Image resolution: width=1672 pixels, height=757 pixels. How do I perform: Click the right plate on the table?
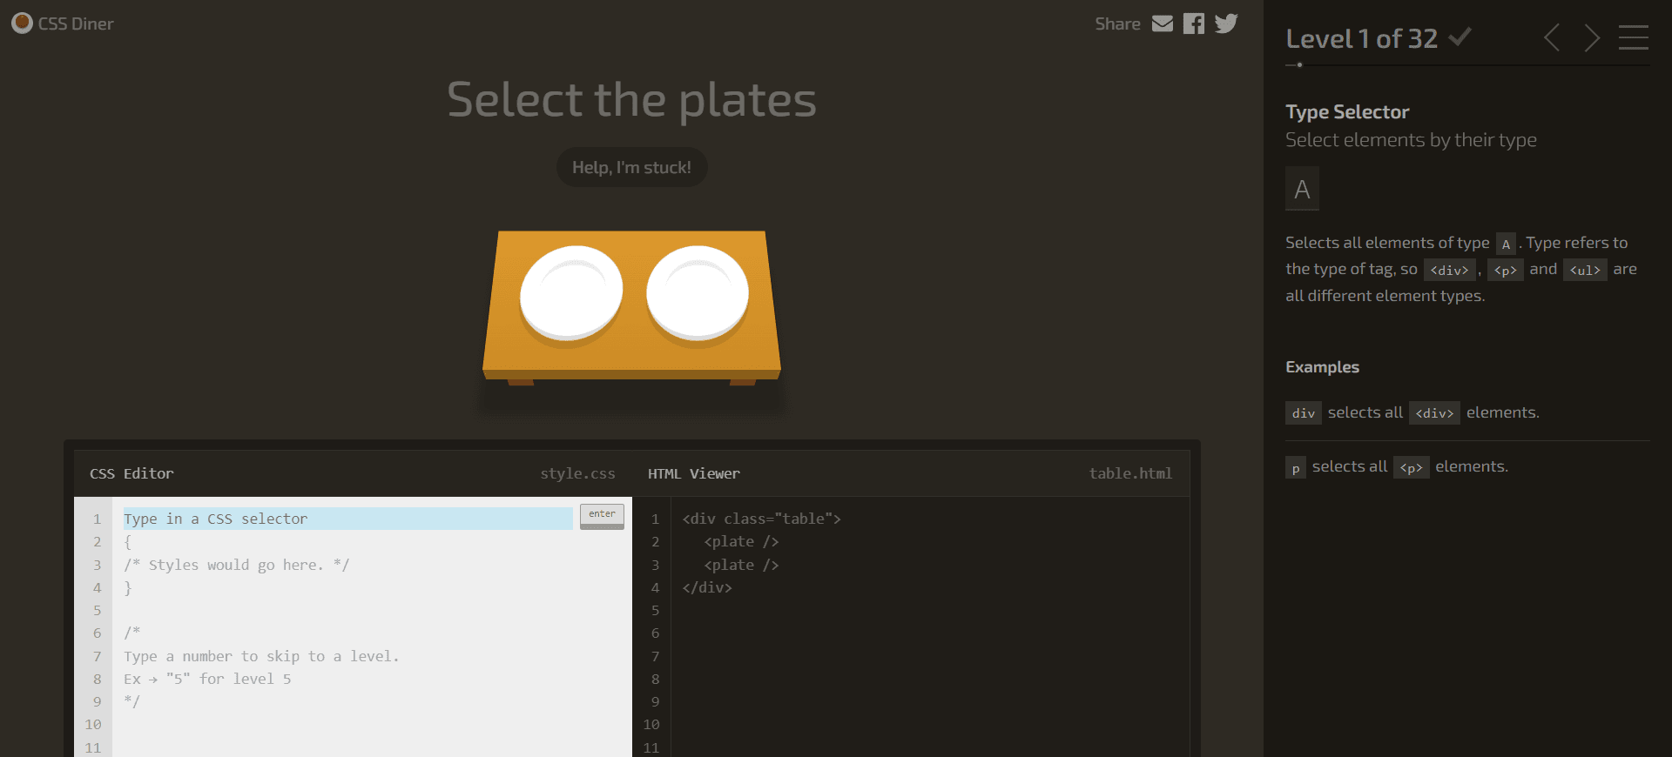[x=698, y=292]
